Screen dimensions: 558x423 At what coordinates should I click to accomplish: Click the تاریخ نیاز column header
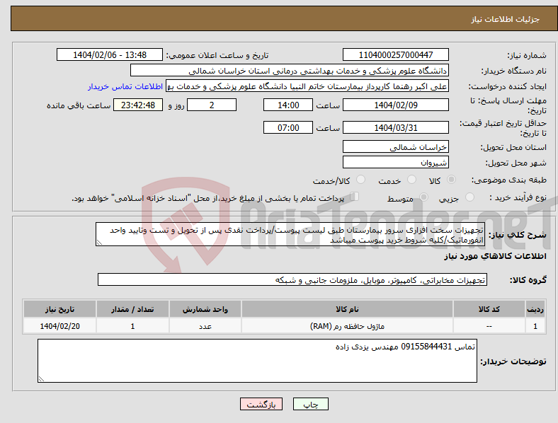coord(59,309)
